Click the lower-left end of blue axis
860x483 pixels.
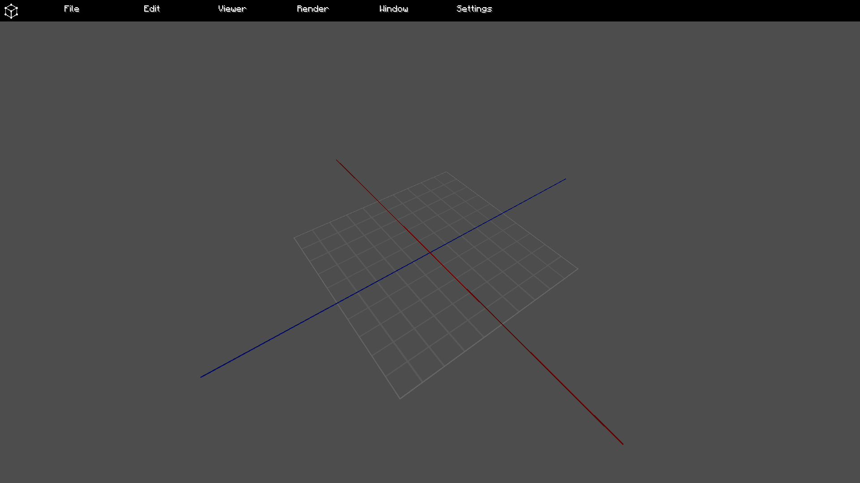pyautogui.click(x=201, y=377)
